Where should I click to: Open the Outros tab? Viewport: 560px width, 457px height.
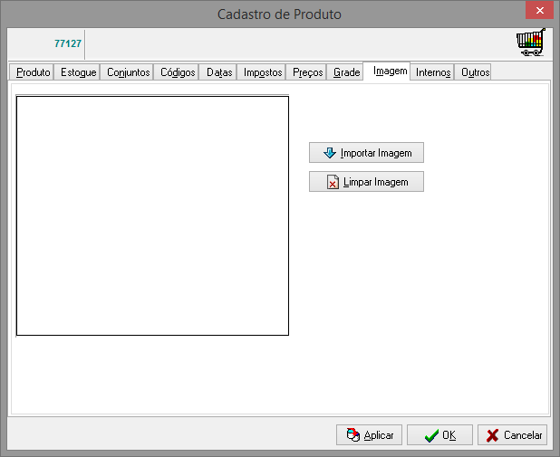click(x=475, y=72)
